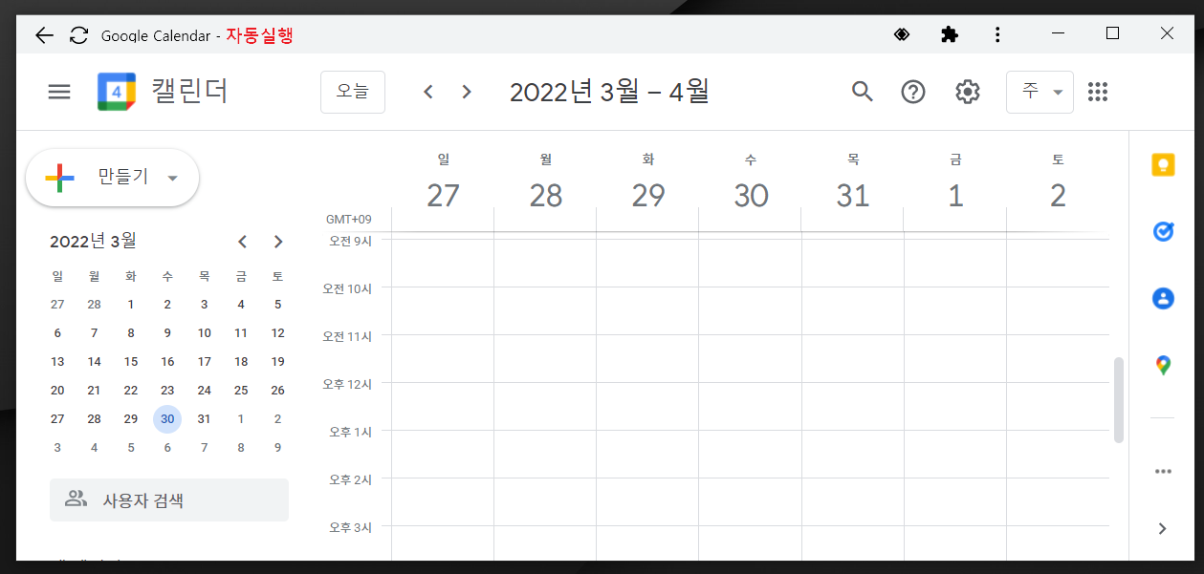Open the search icon in the header
The height and width of the screenshot is (574, 1204).
[x=862, y=92]
